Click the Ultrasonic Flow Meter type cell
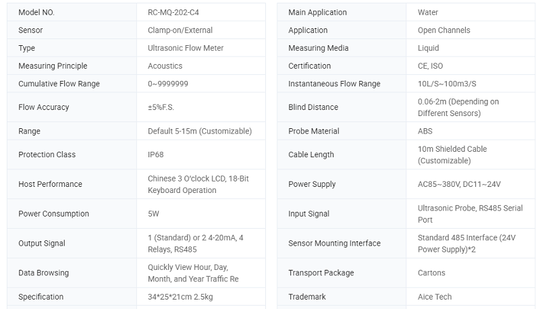The image size is (540, 309). click(x=186, y=48)
